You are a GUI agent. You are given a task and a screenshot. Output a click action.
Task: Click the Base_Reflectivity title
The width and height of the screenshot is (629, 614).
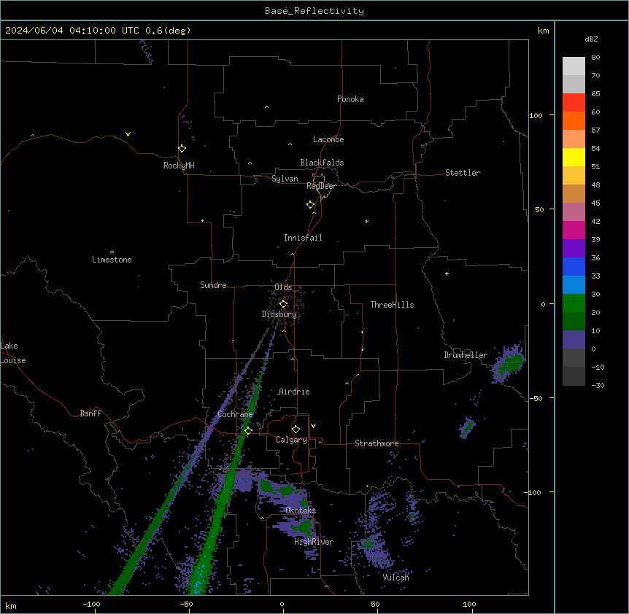[x=314, y=11]
